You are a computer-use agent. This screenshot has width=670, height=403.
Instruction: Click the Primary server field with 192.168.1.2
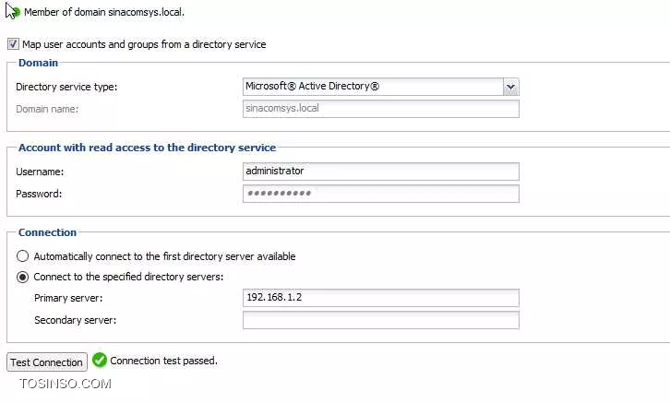[381, 298]
